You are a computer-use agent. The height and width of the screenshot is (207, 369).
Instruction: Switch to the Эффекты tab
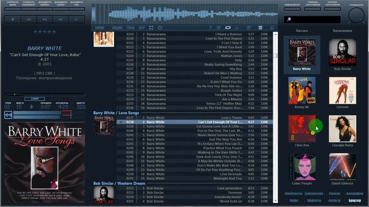(314, 201)
